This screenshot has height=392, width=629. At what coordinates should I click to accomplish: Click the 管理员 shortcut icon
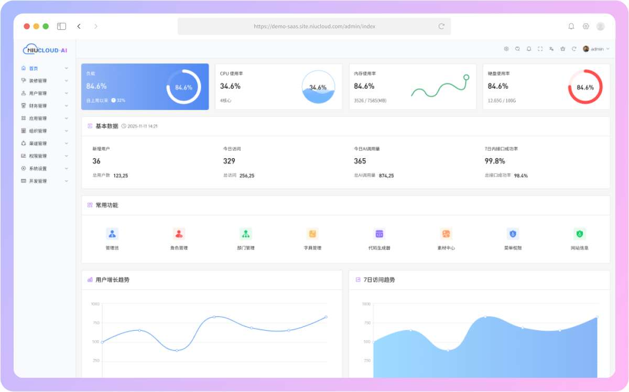112,234
